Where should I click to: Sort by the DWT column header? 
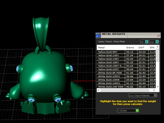pos(141,47)
